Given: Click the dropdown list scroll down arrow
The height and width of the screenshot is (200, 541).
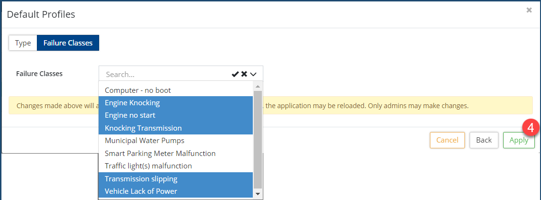Looking at the screenshot, I should click(258, 193).
